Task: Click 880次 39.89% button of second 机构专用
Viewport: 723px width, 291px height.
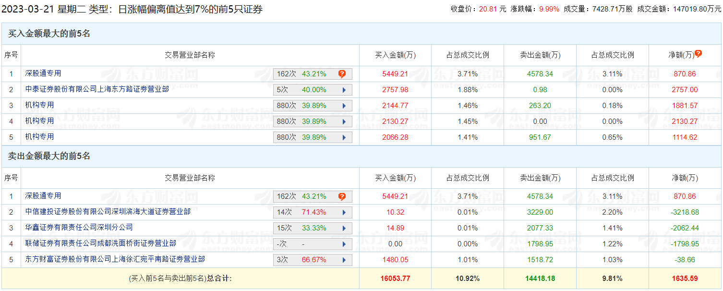Action: pyautogui.click(x=307, y=121)
